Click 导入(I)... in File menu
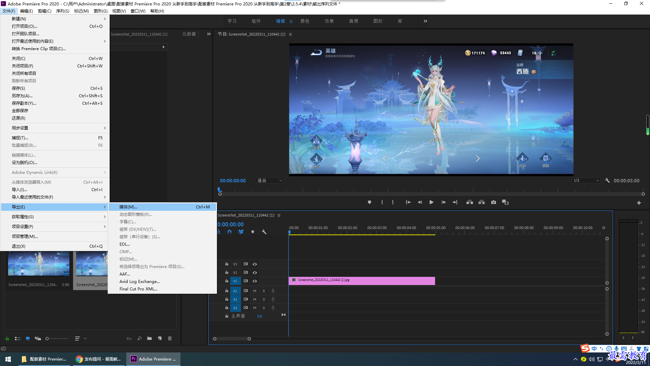Screen dimensions: 650x366 (x=55, y=190)
